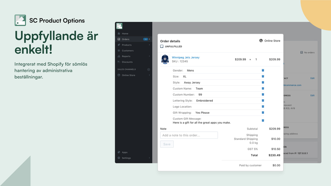
Task: Remove the Gift Wrapping option
Action: [x=263, y=113]
